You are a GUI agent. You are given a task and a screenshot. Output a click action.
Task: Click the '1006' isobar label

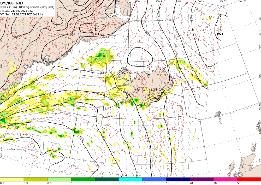55,151
